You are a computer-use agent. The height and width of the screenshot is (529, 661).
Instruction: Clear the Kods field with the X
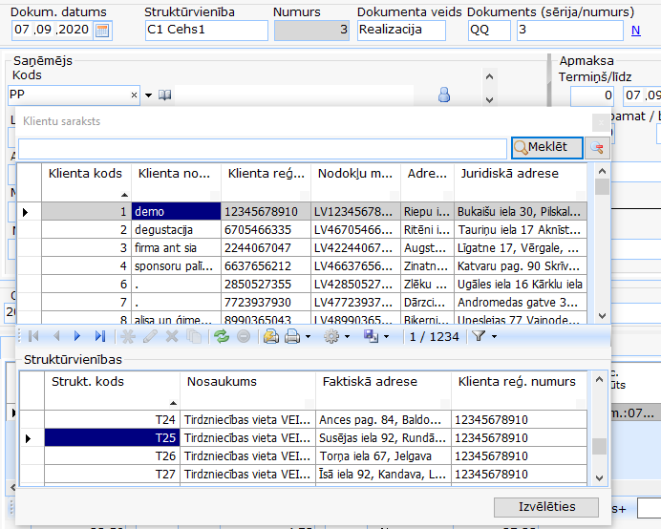(x=134, y=95)
